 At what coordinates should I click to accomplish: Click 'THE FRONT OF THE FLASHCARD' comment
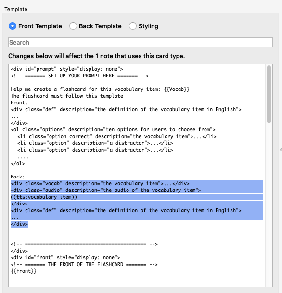84,264
